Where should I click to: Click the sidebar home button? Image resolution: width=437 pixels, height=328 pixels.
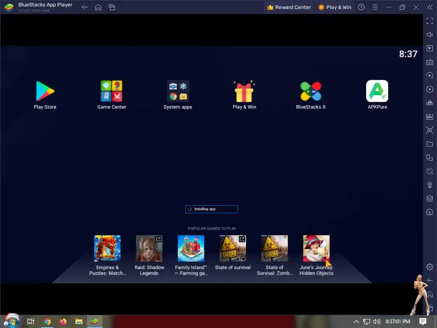[430, 294]
